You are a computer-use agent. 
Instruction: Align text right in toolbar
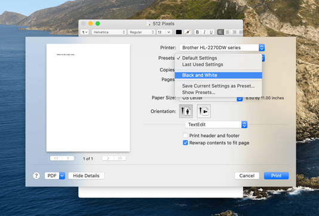(234, 32)
